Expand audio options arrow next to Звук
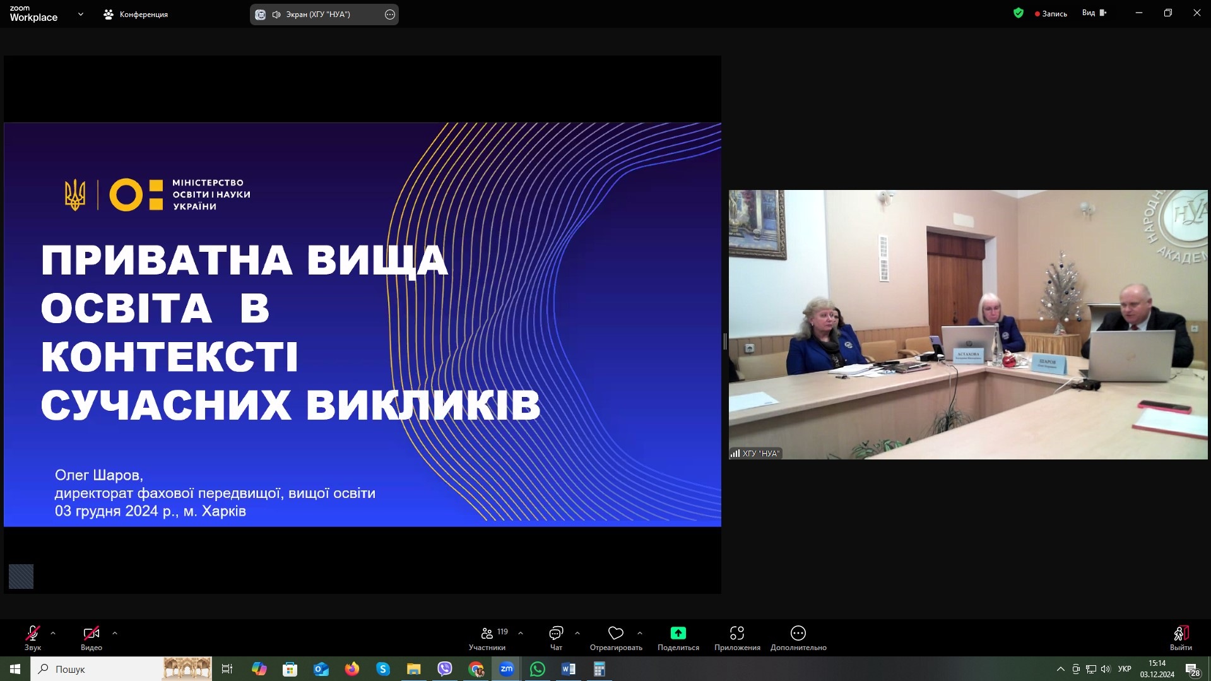This screenshot has height=681, width=1211. (53, 633)
